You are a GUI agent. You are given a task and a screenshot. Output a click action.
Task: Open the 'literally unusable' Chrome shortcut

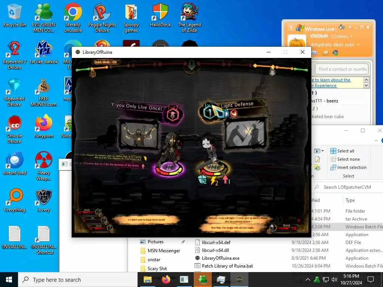73,18
